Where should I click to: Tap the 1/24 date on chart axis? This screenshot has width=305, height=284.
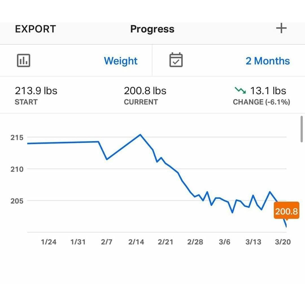tap(48, 242)
